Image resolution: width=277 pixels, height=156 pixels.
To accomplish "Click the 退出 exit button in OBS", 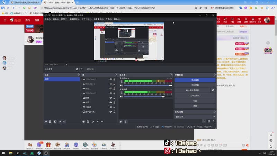I will 195,106.
